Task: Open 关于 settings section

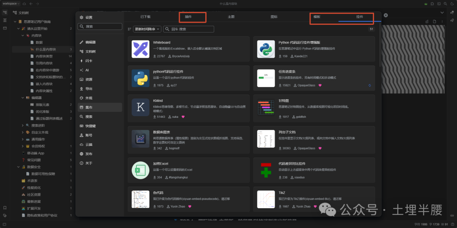Action: click(x=100, y=163)
